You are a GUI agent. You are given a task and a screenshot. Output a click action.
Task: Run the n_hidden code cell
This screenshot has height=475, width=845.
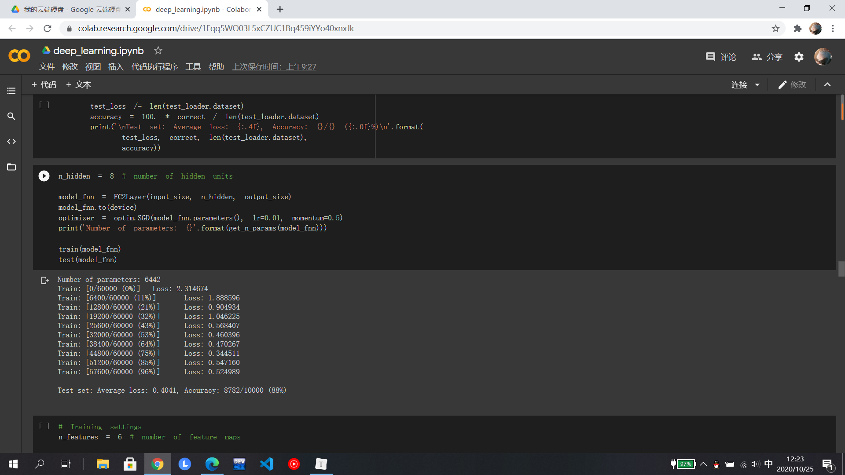pos(44,176)
